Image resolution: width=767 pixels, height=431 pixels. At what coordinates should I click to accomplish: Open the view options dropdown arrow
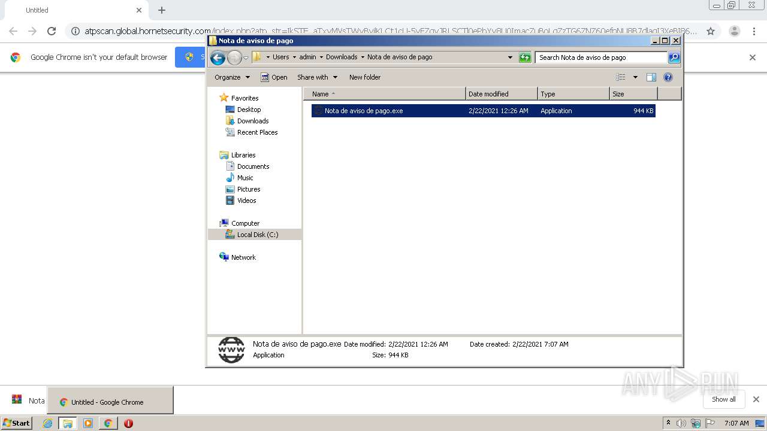(635, 77)
